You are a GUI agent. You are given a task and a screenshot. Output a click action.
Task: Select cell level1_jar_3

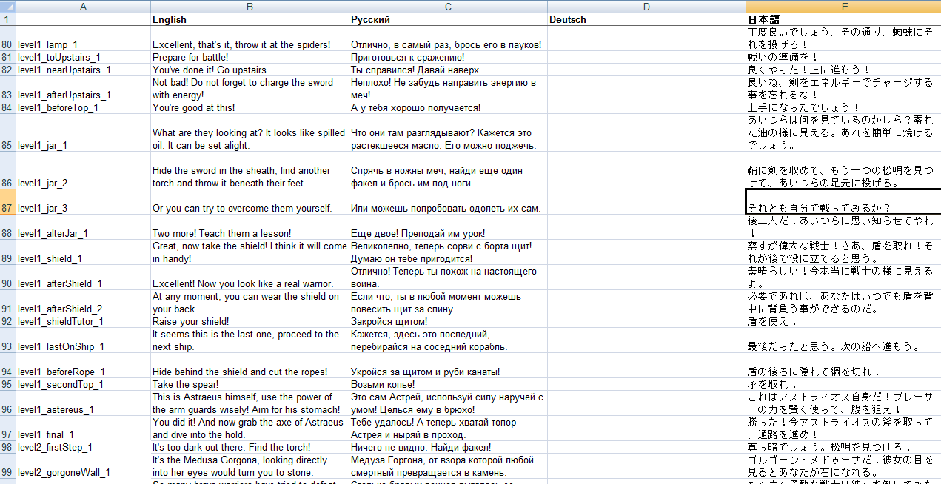point(83,202)
